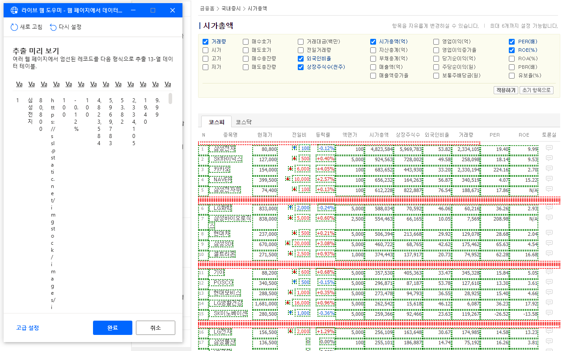Click the 카카오 change rate +4.05% cell

(x=326, y=169)
